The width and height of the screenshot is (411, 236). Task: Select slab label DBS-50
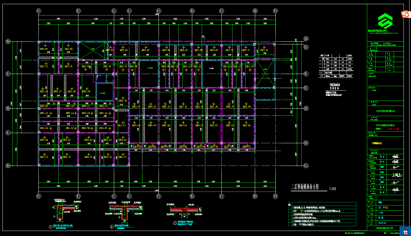[x=166, y=125]
